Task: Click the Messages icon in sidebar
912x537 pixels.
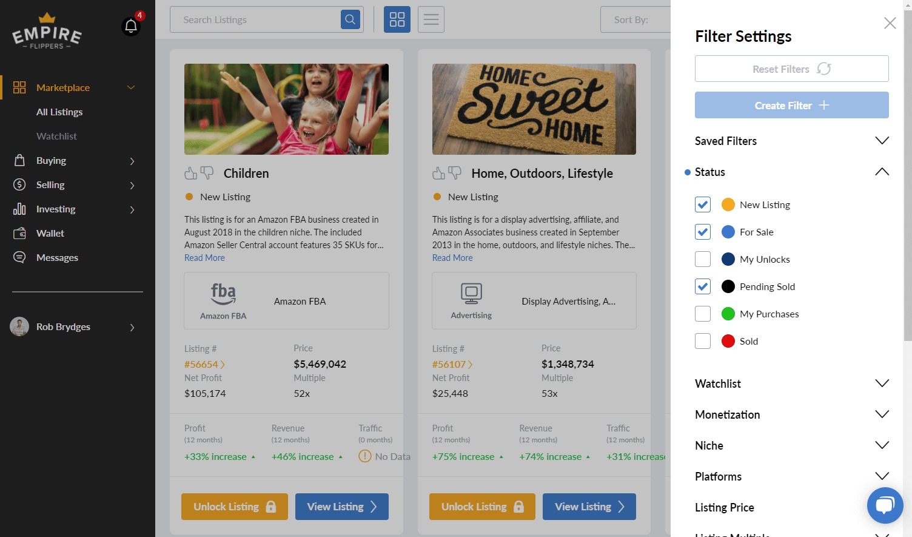Action: (x=19, y=257)
